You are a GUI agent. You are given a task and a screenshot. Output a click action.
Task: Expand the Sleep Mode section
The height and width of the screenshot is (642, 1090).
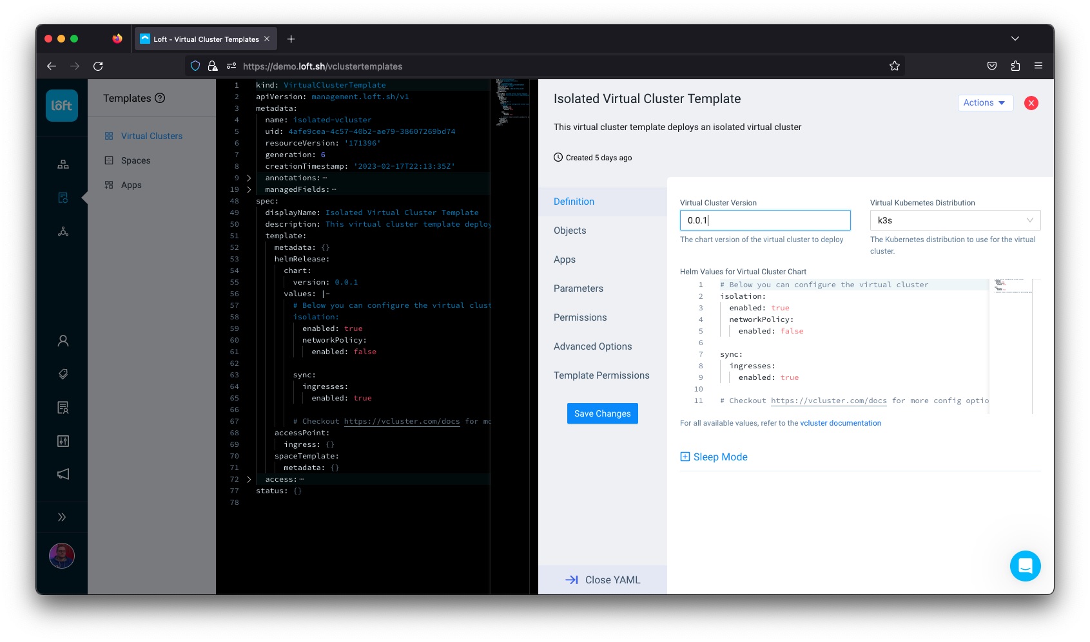tap(714, 457)
